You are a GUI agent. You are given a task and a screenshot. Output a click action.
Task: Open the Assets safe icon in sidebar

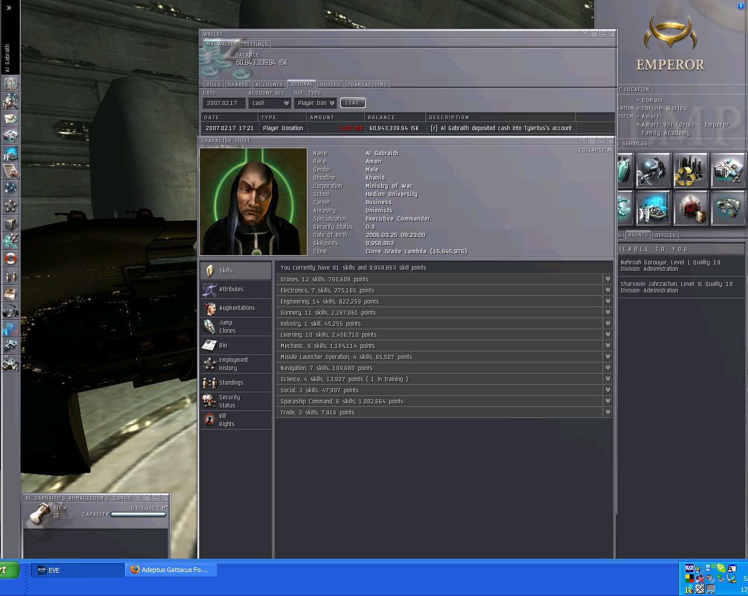(x=11, y=224)
